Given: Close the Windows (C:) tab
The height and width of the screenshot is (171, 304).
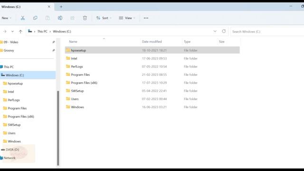Looking at the screenshot, I should [x=49, y=7].
